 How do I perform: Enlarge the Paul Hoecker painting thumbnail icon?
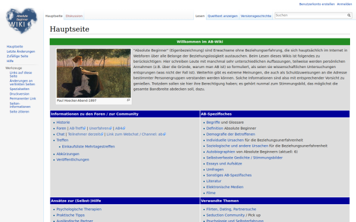pyautogui.click(x=129, y=100)
